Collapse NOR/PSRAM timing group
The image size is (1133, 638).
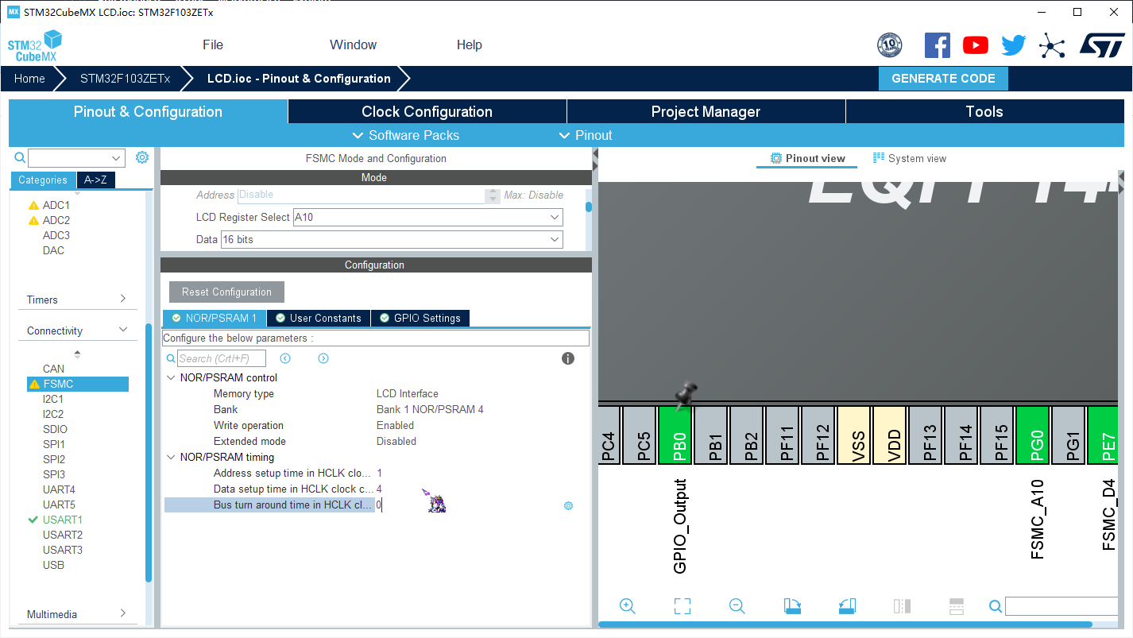(171, 457)
